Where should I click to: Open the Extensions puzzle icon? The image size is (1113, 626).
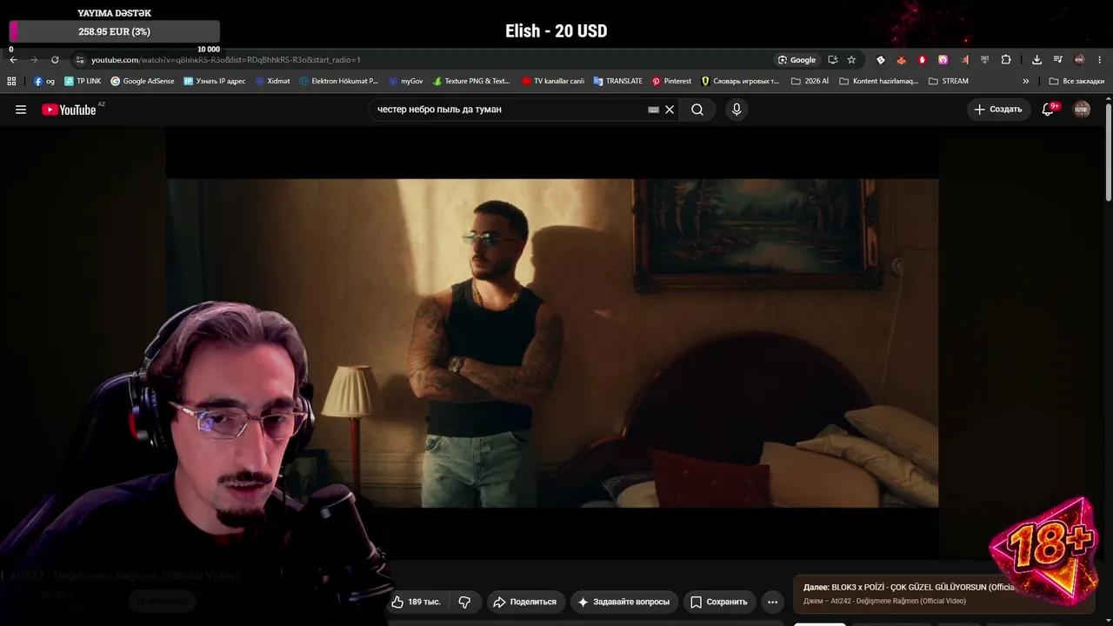click(x=1006, y=60)
